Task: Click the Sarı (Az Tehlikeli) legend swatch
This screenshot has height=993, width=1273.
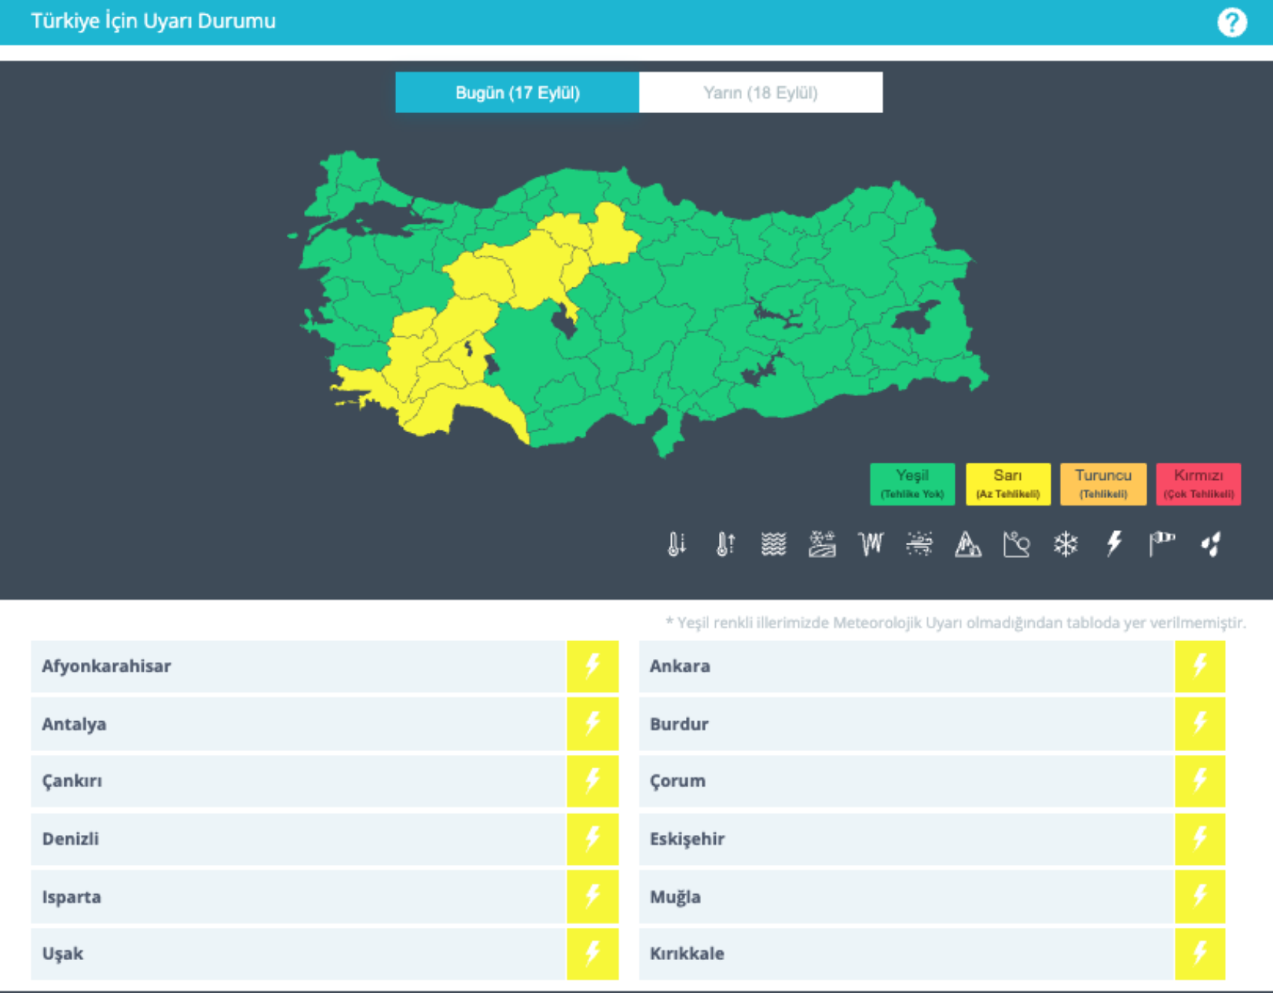Action: 1008,484
